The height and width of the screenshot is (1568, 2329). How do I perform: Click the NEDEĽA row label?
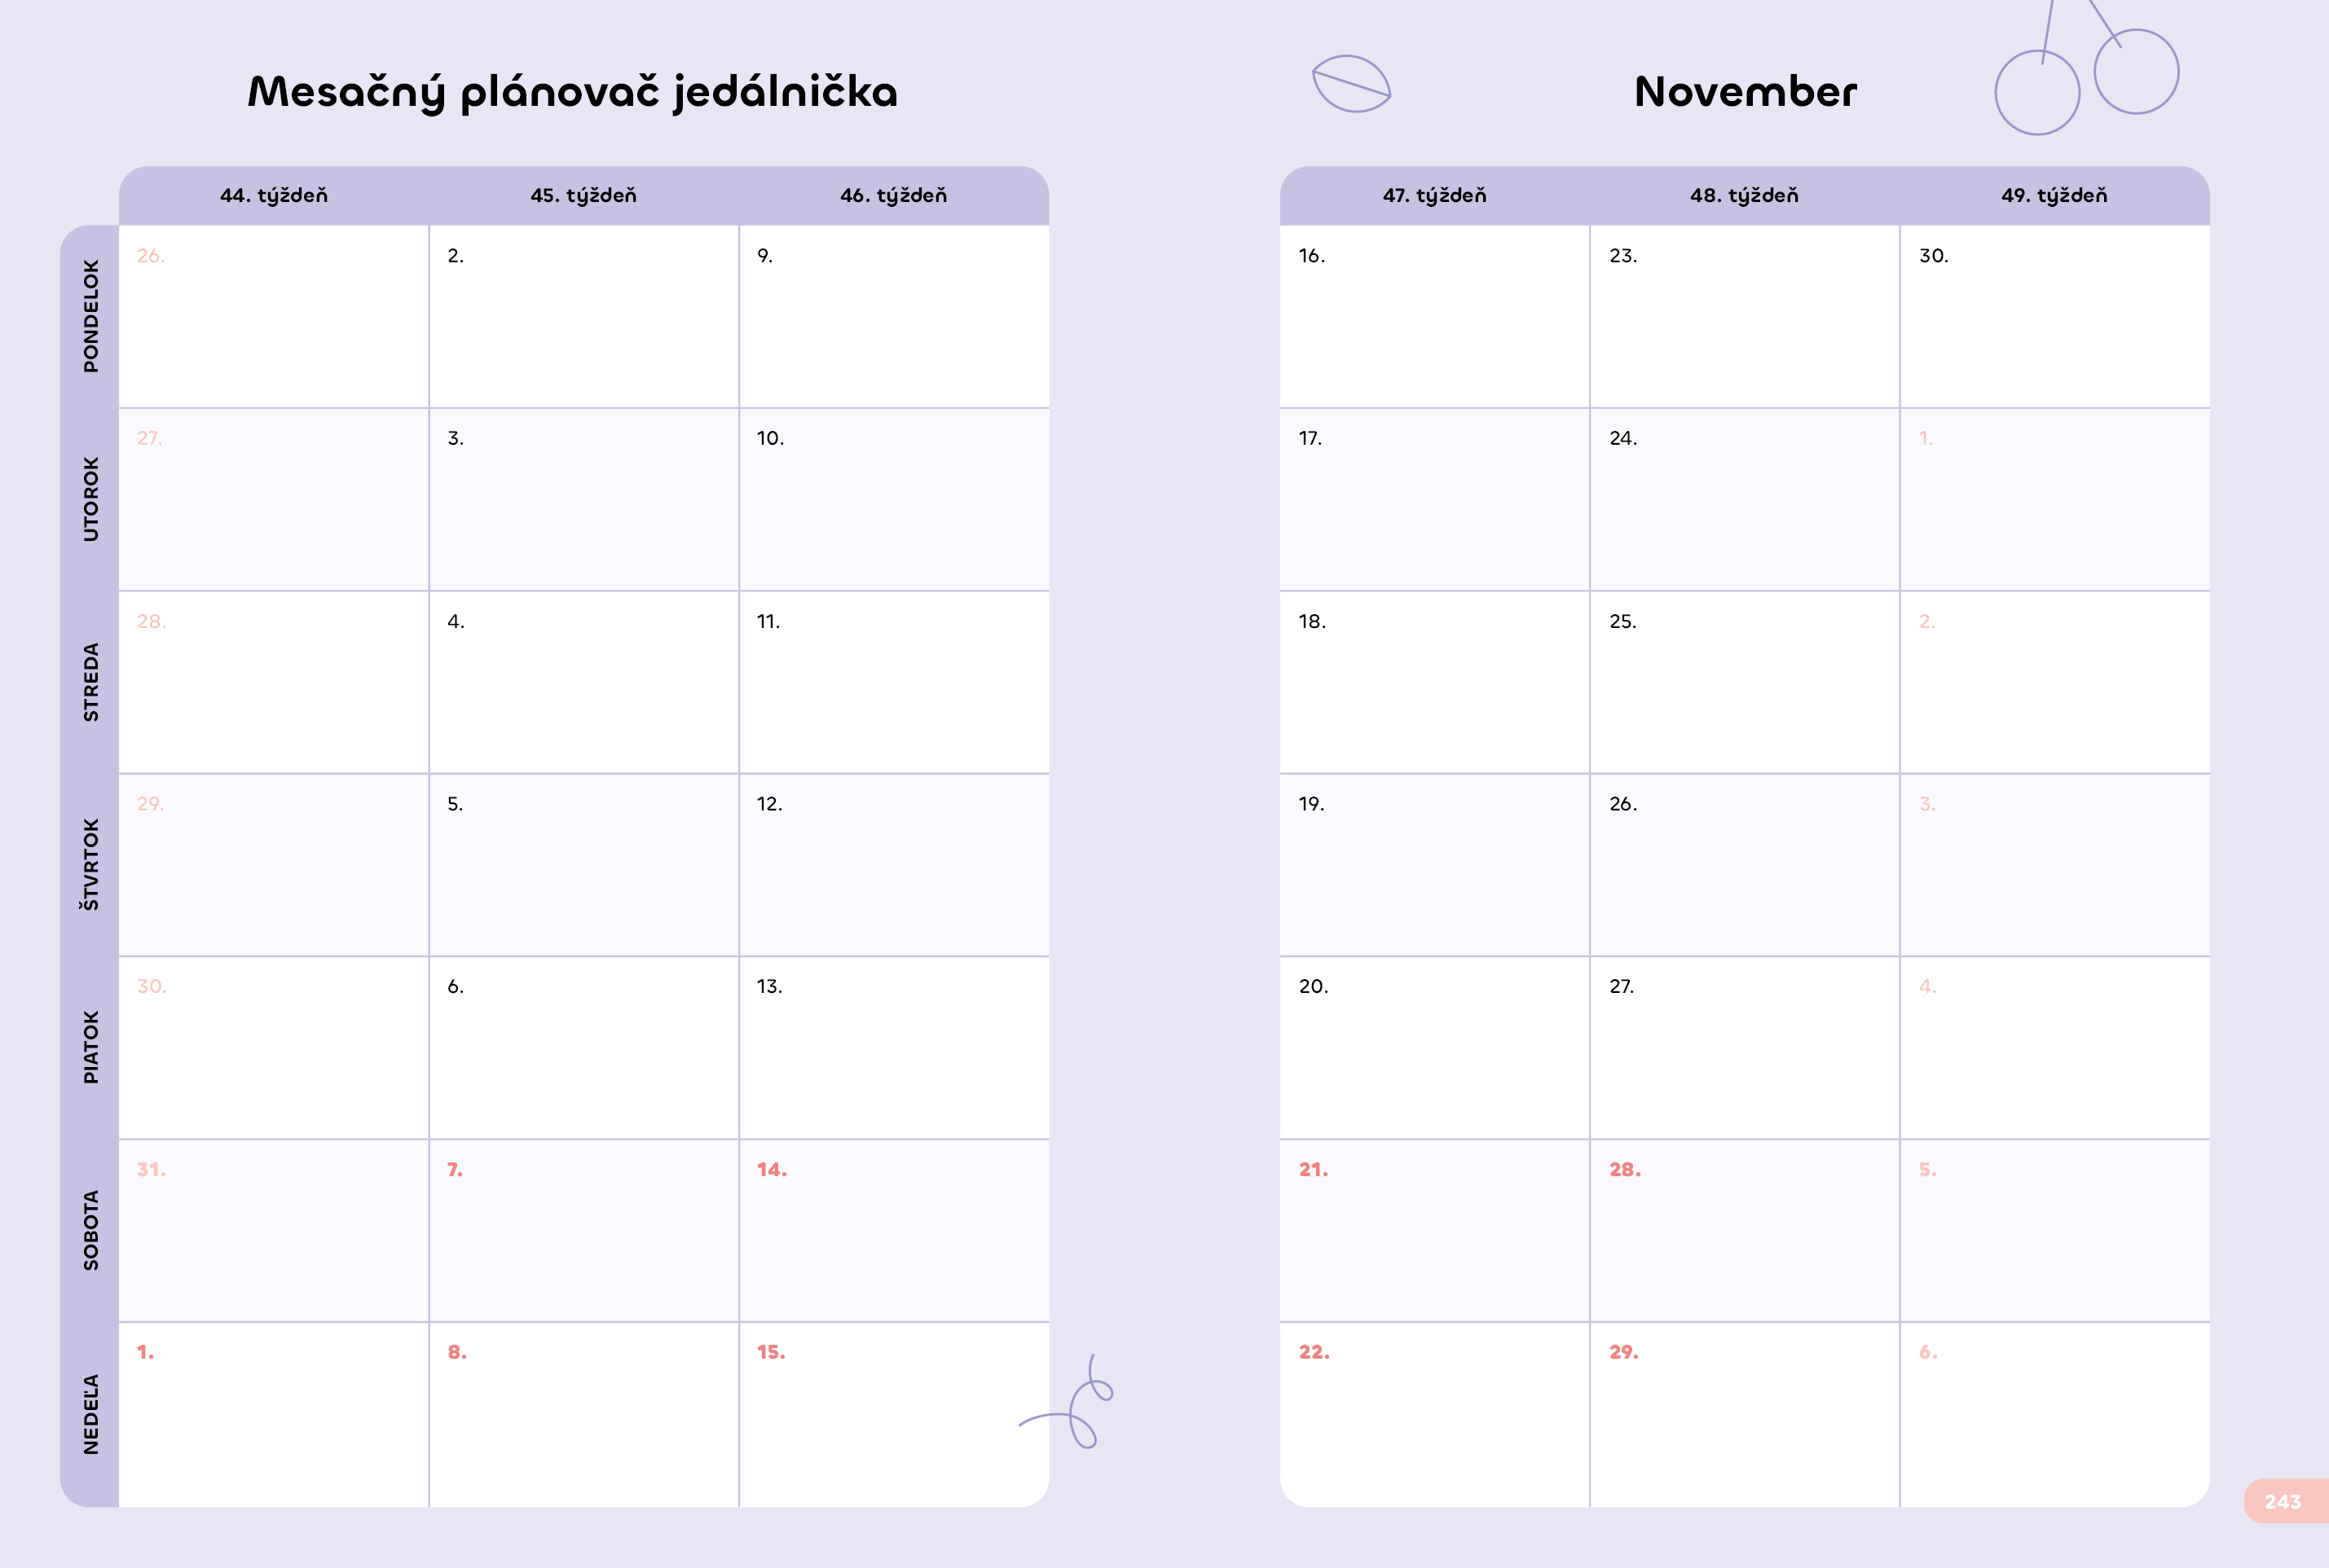[91, 1414]
